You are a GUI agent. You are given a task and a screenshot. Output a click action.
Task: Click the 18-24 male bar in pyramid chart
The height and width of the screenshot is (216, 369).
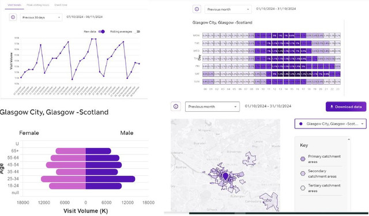click(104, 186)
